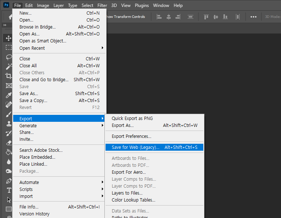Click Align right edges icon
Screen dimensions: 281x218
(178, 17)
